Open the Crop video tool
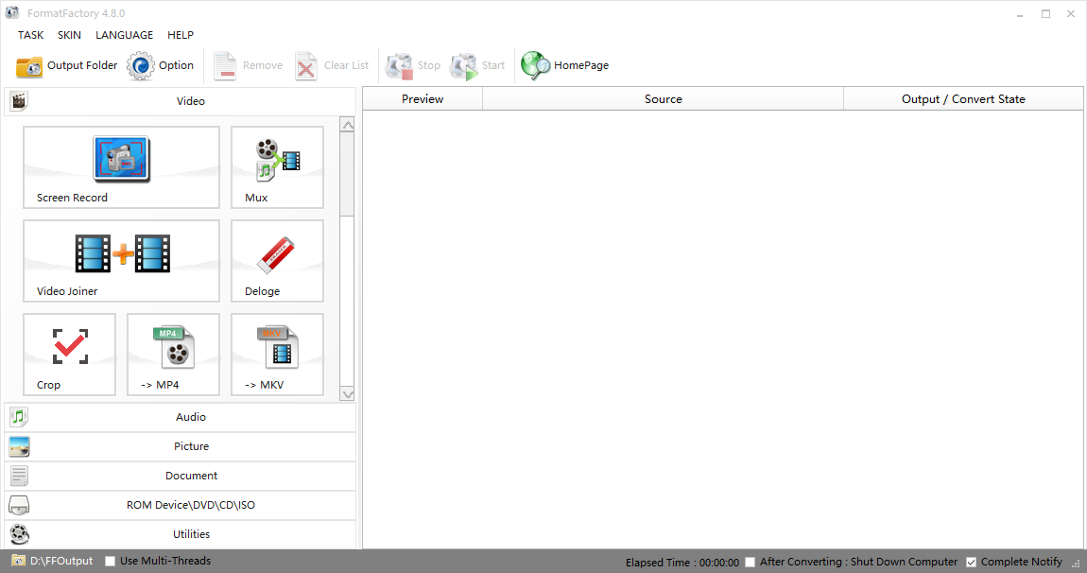This screenshot has width=1087, height=573. click(x=69, y=355)
